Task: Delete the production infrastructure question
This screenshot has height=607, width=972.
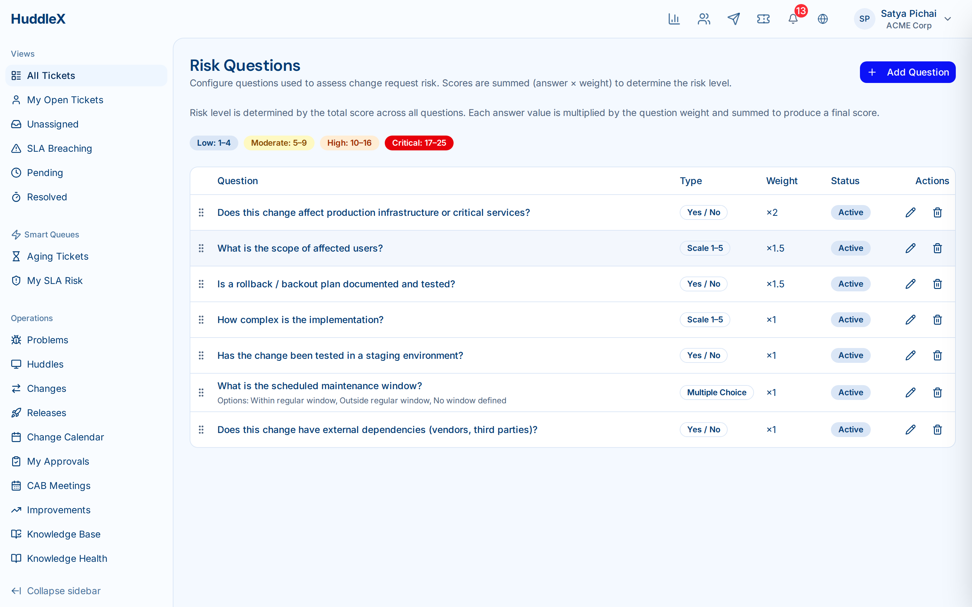Action: click(938, 212)
